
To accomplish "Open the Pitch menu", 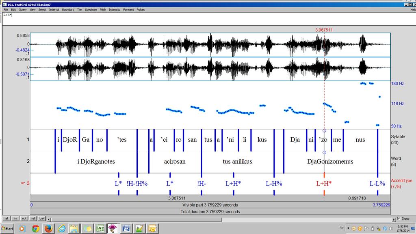I will click(x=103, y=10).
